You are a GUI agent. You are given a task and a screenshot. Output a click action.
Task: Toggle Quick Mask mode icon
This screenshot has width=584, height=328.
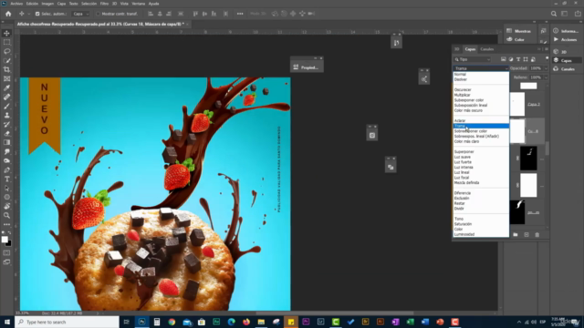point(6,253)
